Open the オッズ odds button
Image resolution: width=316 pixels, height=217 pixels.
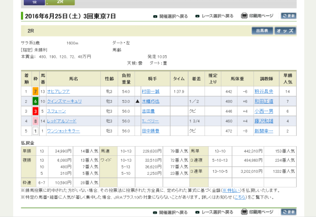[x=285, y=31]
